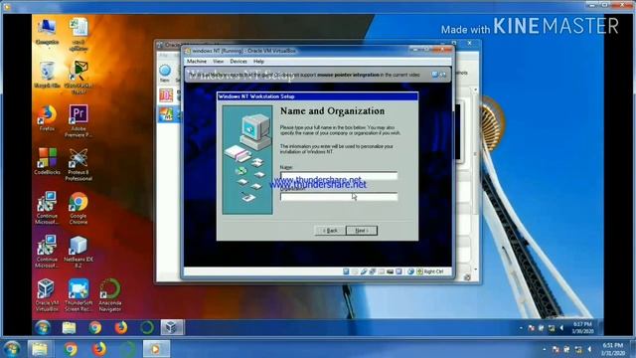636x358 pixels.
Task: Click the network adapter indicator in VM status bar
Action: [373, 271]
